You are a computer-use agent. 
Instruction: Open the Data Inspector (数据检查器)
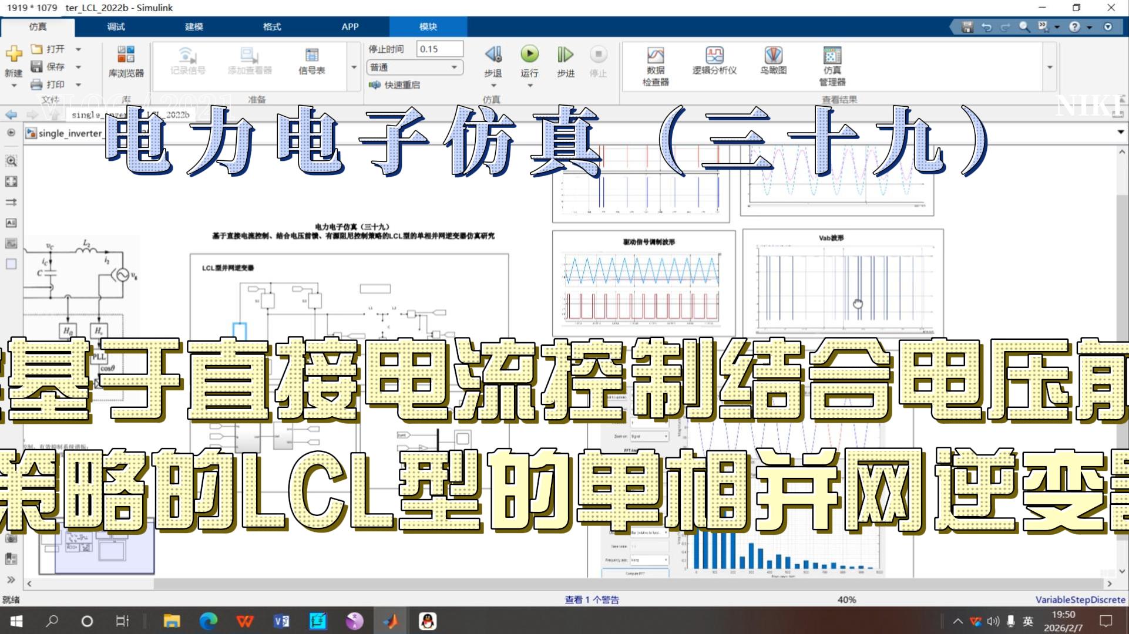pos(655,56)
